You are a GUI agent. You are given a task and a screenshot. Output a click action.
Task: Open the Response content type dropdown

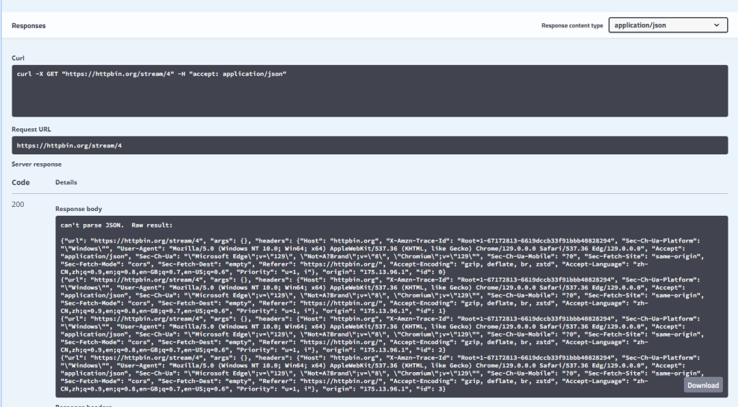(667, 25)
